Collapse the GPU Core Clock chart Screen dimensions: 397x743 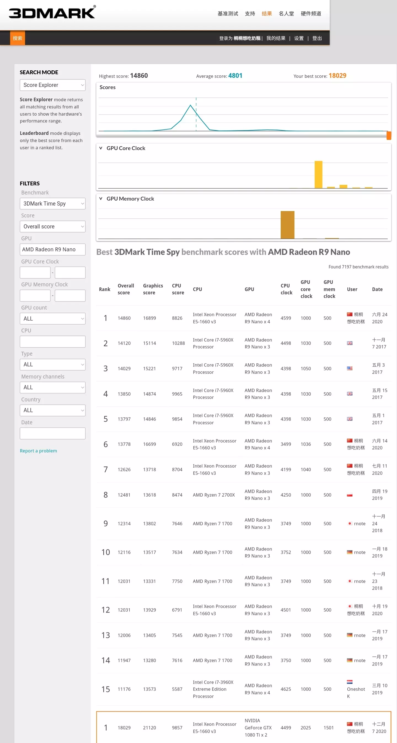click(101, 148)
